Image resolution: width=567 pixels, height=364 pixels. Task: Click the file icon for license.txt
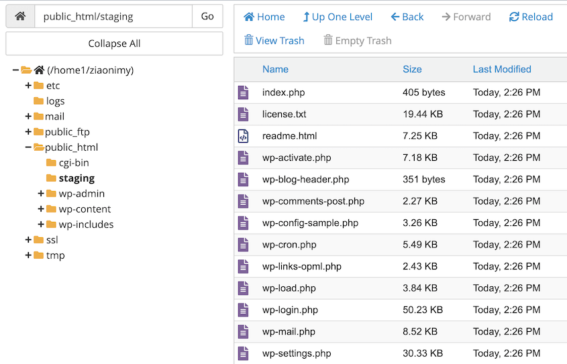244,114
